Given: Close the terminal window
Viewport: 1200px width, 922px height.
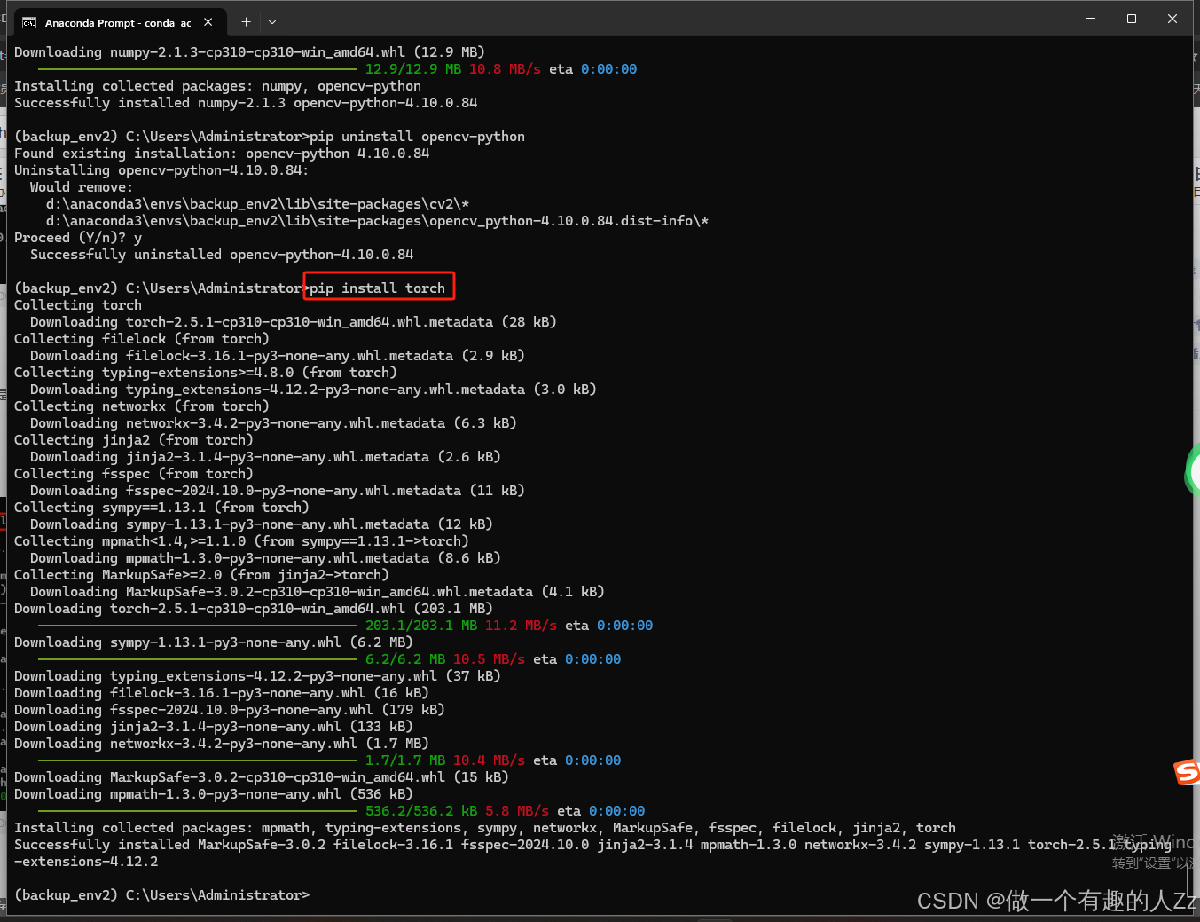Looking at the screenshot, I should [1173, 19].
